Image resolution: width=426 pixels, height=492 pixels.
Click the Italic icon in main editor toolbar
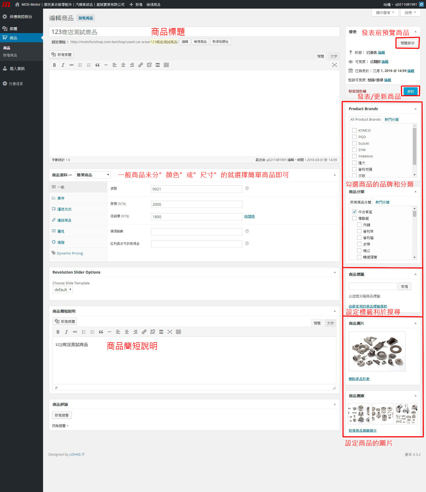click(63, 65)
